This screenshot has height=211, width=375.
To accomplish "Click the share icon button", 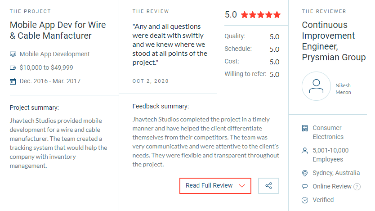I will coord(269,186).
